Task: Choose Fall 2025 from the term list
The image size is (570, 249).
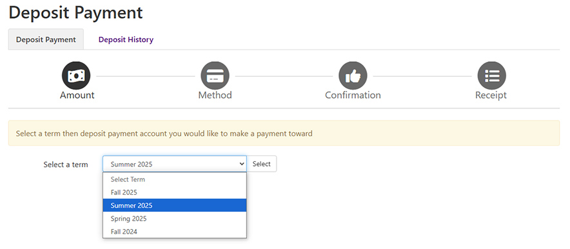Action: click(x=175, y=192)
